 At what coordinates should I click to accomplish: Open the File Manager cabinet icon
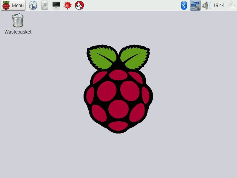coord(45,5)
